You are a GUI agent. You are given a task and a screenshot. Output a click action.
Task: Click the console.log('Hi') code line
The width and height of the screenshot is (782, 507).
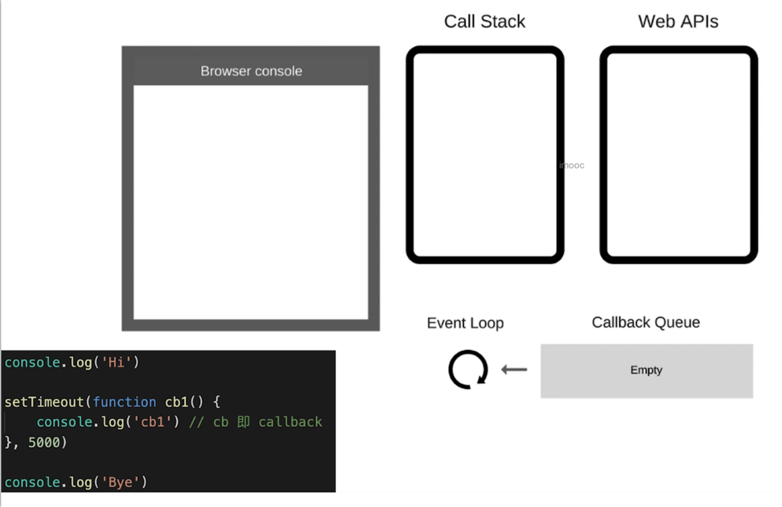click(x=72, y=362)
